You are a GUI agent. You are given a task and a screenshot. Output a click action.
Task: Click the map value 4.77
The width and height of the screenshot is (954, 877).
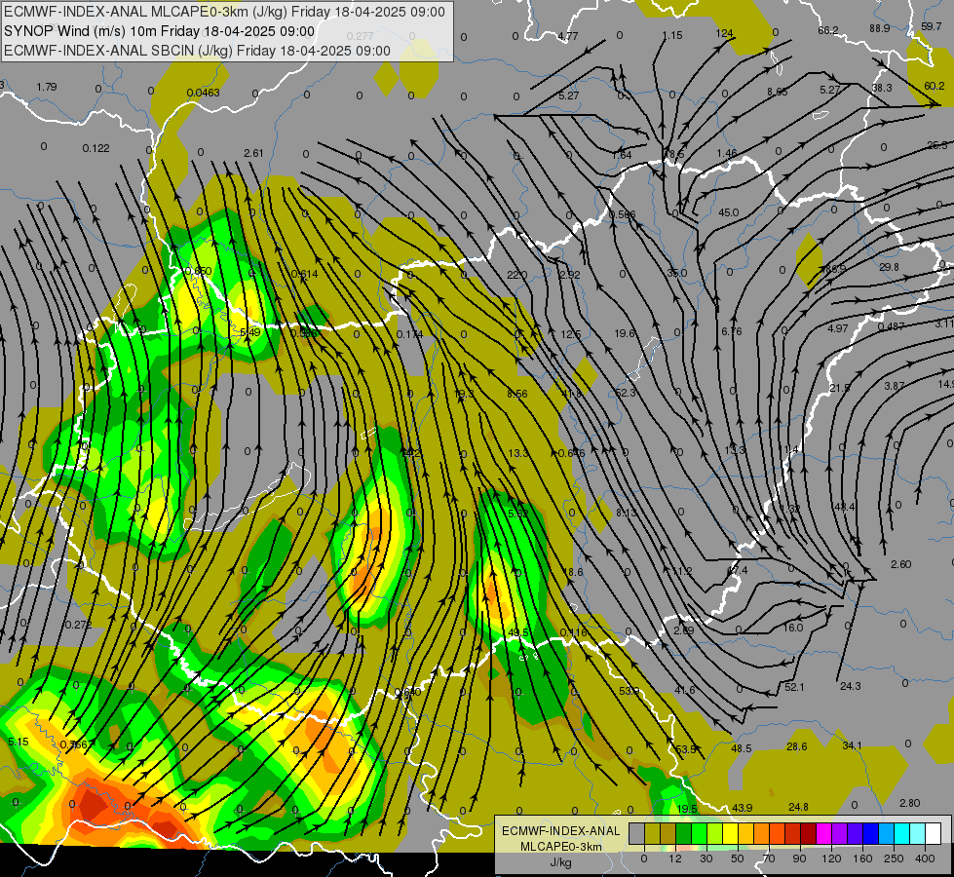pyautogui.click(x=568, y=36)
